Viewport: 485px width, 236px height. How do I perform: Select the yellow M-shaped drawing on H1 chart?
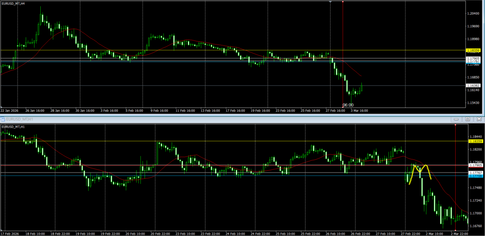pyautogui.click(x=420, y=171)
